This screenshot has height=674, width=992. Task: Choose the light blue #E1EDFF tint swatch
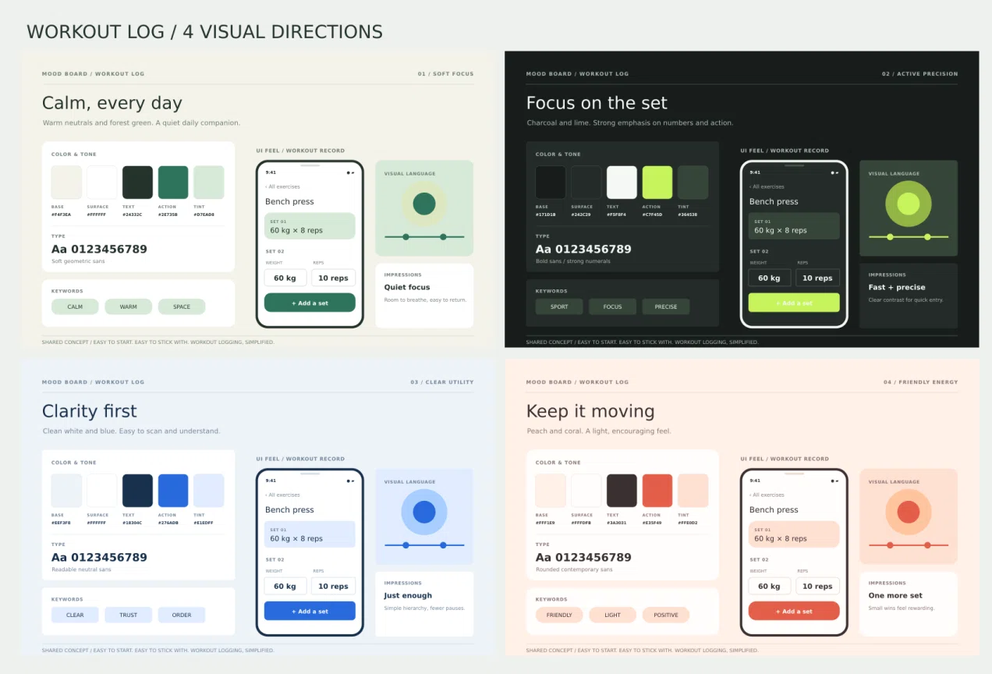point(209,491)
